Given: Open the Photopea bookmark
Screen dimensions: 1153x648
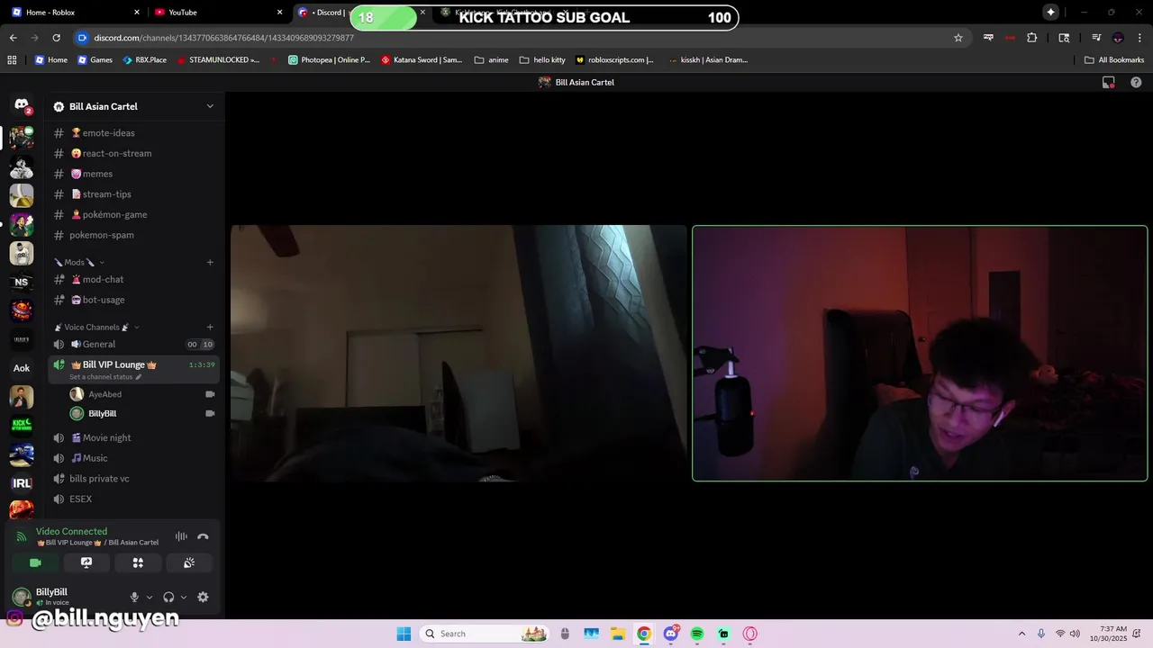Looking at the screenshot, I should 329,60.
